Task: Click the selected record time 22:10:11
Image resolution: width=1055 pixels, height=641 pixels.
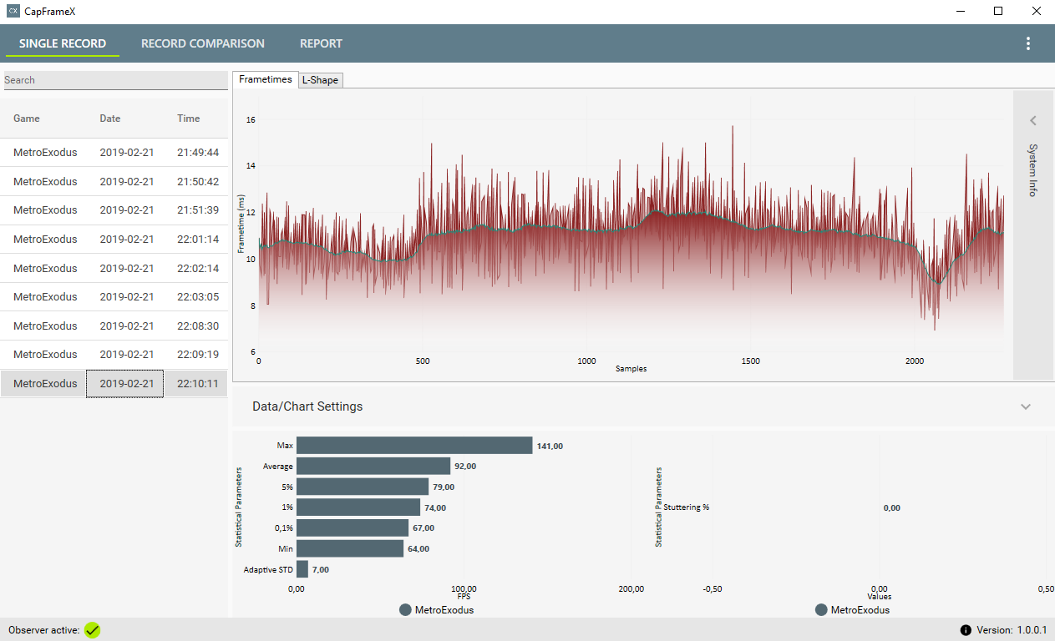Action: point(198,384)
